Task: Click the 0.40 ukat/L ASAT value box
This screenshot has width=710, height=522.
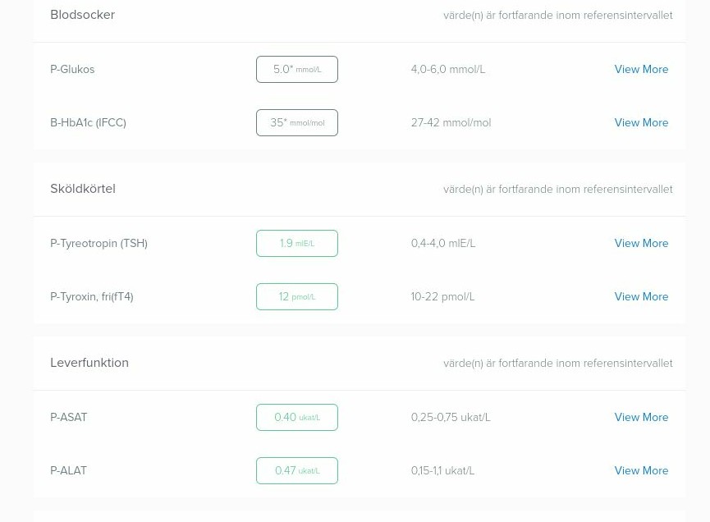Action: (296, 418)
